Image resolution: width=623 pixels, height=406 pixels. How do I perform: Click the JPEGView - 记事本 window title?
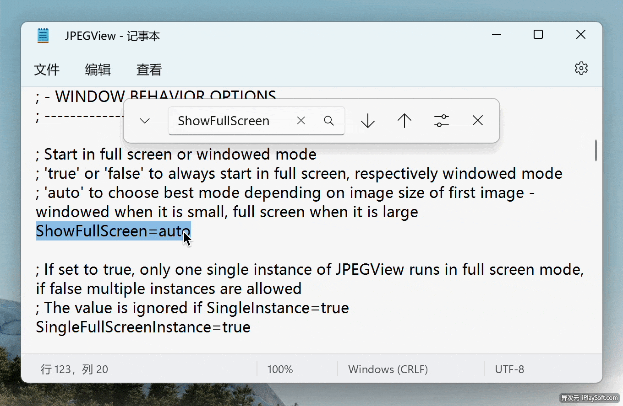[112, 36]
